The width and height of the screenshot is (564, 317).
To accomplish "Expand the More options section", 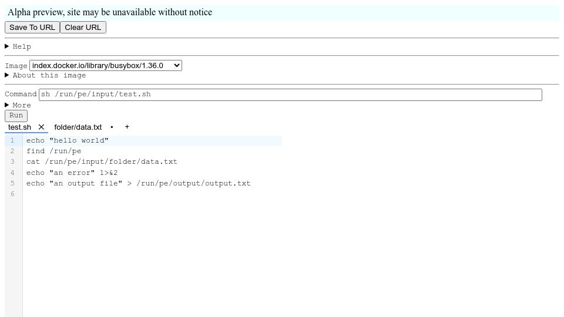I will click(18, 105).
